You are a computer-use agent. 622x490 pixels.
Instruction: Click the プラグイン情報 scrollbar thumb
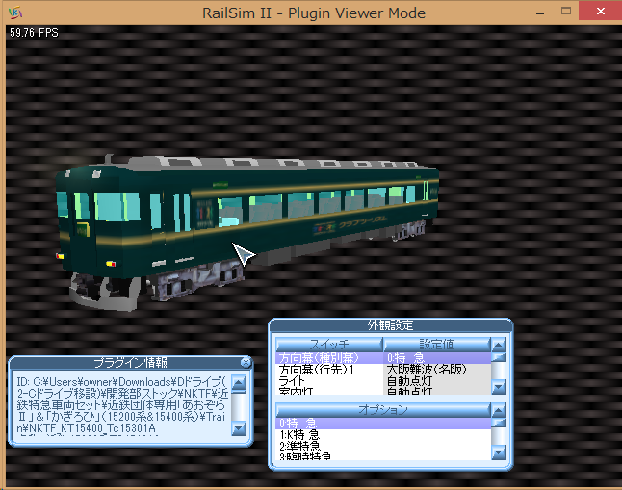click(239, 392)
